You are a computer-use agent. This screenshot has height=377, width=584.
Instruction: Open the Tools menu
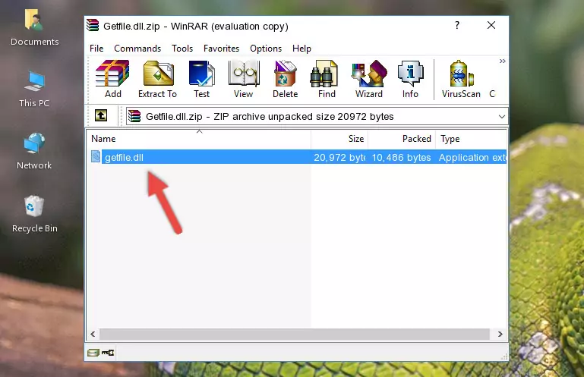[182, 49]
